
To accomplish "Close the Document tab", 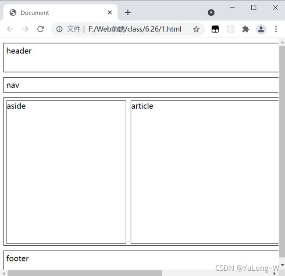I will (x=110, y=12).
